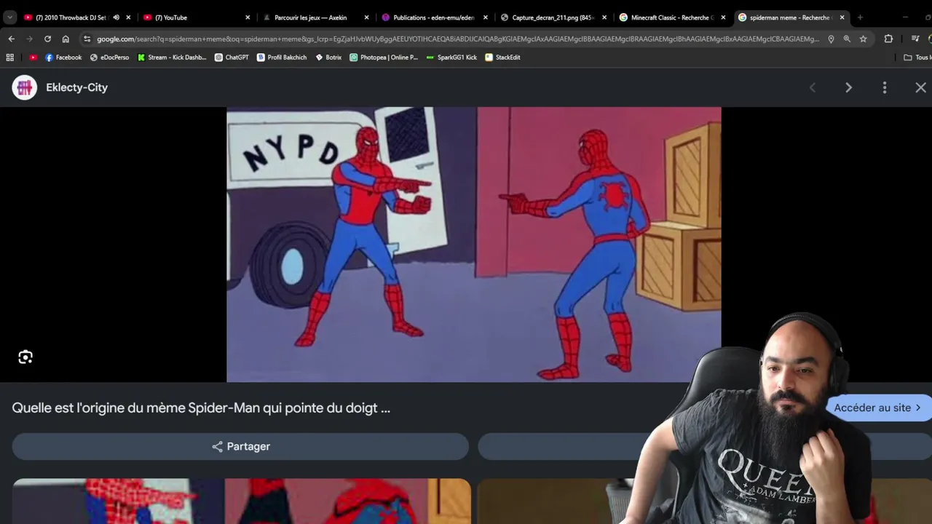Open the Eklecty-City source name
This screenshot has height=524, width=932.
pos(76,87)
